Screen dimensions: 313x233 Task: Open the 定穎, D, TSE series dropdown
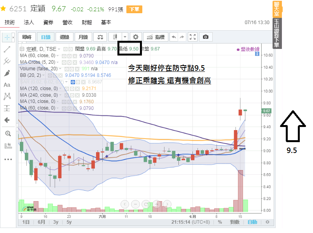coord(59,49)
